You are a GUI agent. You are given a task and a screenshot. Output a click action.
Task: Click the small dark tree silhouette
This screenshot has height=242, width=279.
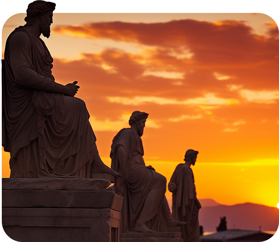tap(222, 224)
